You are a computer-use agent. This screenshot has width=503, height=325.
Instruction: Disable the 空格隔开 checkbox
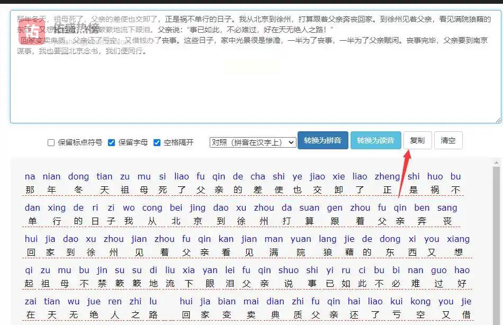click(x=157, y=142)
